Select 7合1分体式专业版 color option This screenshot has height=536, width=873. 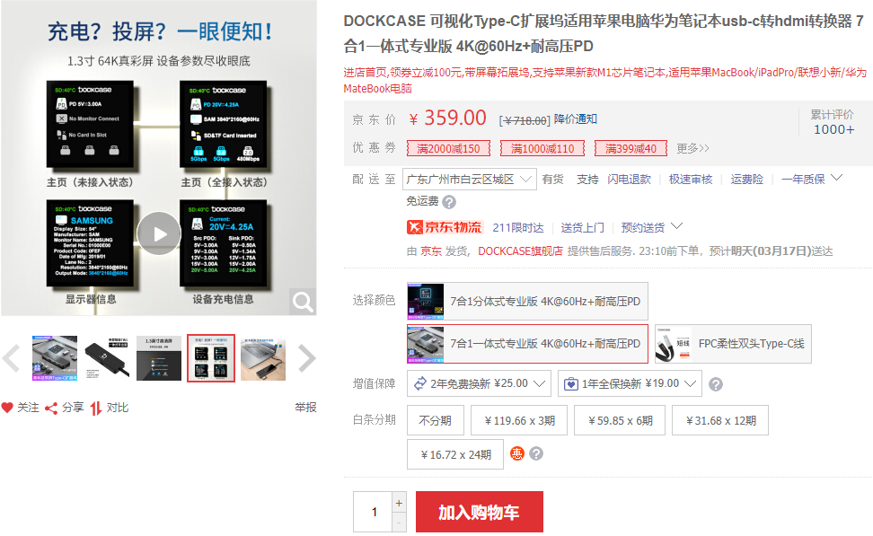pyautogui.click(x=527, y=301)
